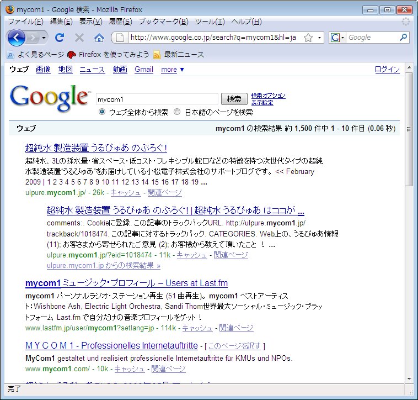Click このページを訳す link

[234, 346]
